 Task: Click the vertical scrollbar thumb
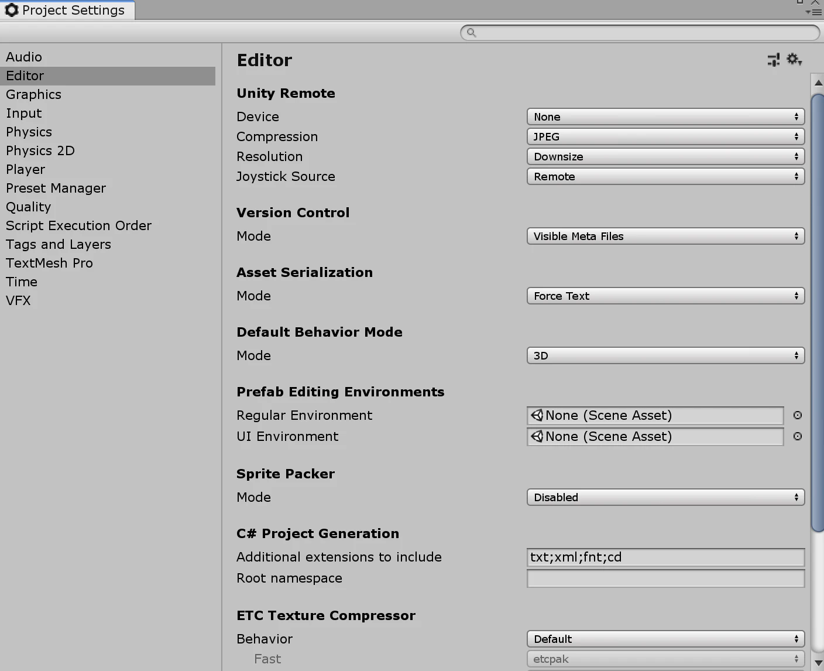click(818, 313)
